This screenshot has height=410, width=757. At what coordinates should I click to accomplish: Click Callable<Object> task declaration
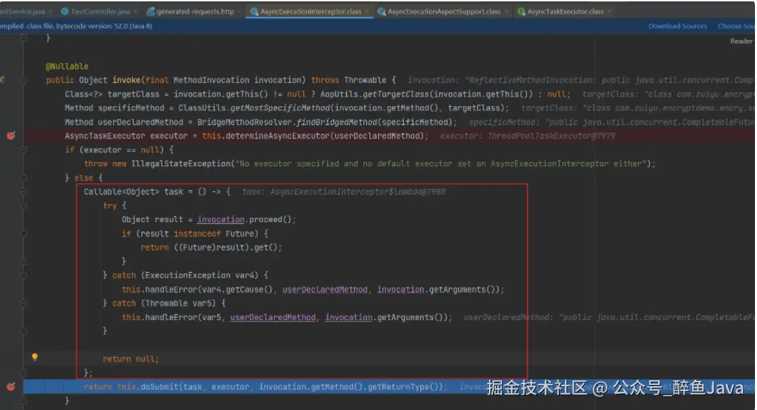click(x=133, y=192)
